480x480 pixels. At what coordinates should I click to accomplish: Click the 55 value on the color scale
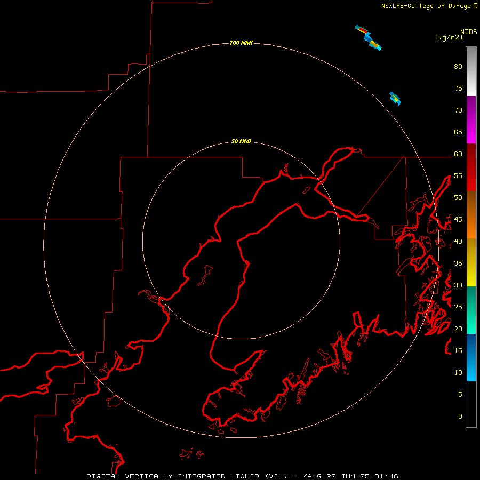click(x=458, y=175)
